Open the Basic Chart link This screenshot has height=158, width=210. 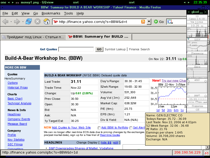point(15,98)
